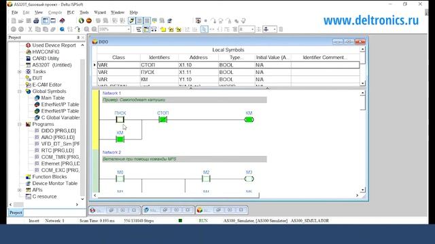The height and width of the screenshot is (244, 435).
Task: Click the Address column header
Action: pyautogui.click(x=198, y=58)
